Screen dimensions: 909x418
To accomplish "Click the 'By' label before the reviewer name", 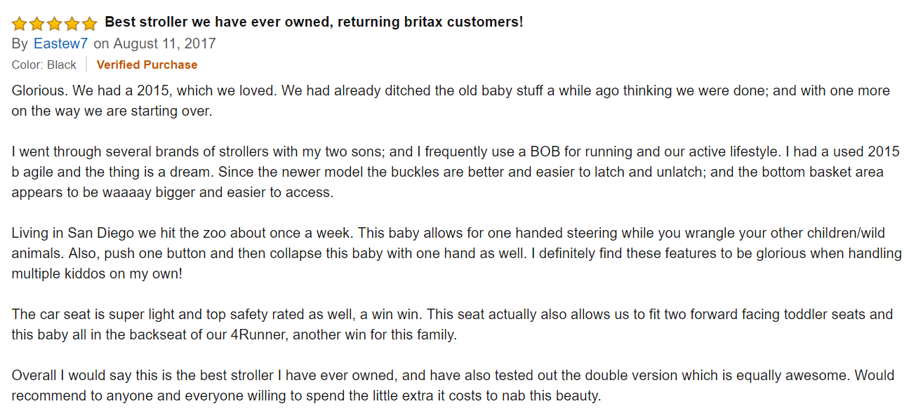I will click(x=20, y=43).
